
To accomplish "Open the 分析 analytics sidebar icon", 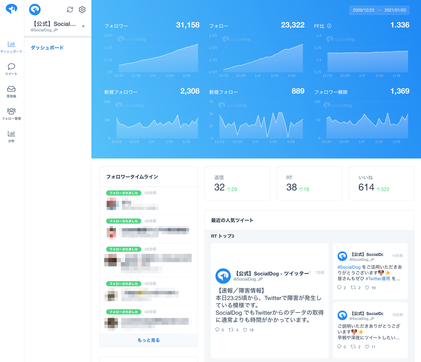I will coord(11,136).
